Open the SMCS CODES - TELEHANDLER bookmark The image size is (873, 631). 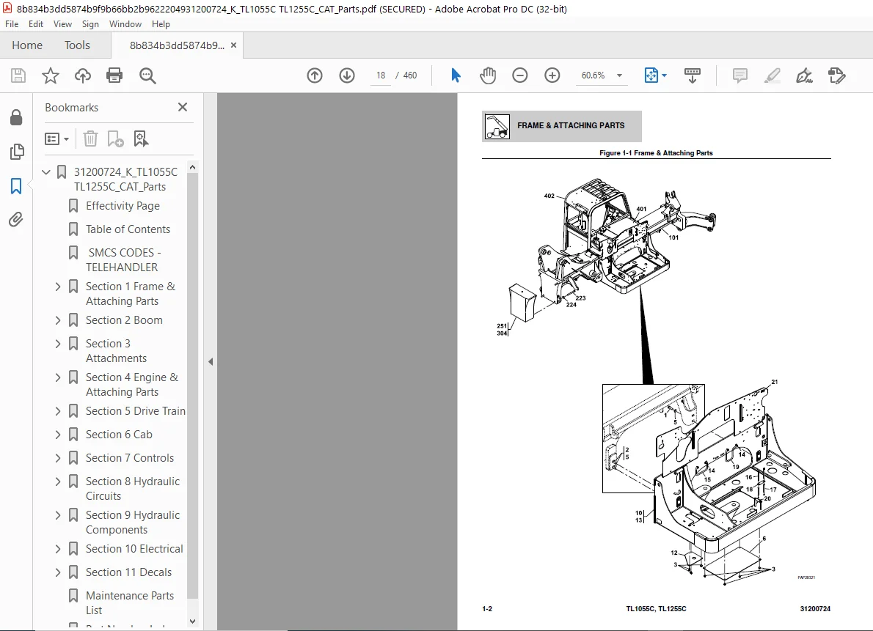tap(123, 260)
